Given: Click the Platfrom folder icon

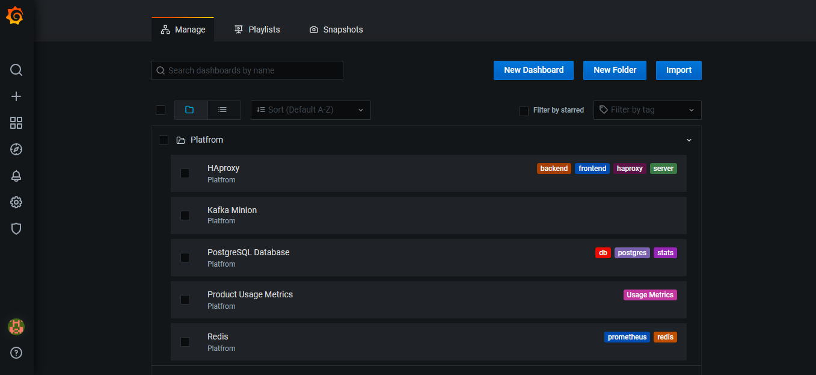Looking at the screenshot, I should 180,140.
